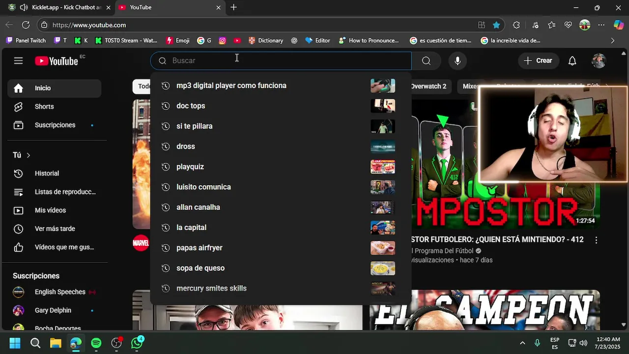
Task: Select suggestion mp3 digital player como funciona
Action: pos(281,86)
